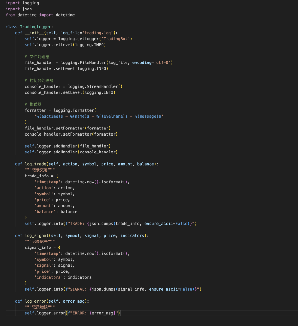298x326 pixels.
Task: Click the f"SIGNAL: logger.info line
Action: pos(113,289)
